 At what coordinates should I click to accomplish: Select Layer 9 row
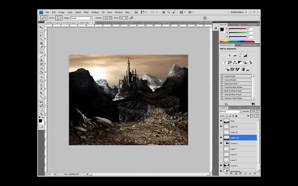click(238, 160)
